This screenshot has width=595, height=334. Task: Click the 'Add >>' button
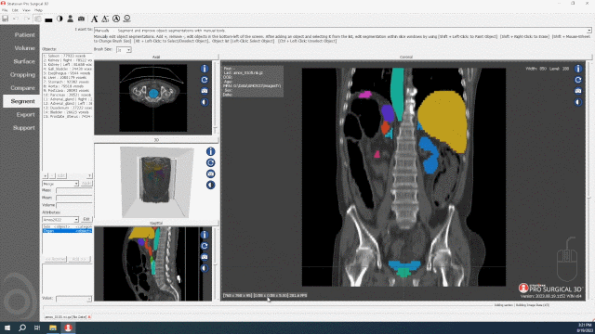pyautogui.click(x=79, y=259)
